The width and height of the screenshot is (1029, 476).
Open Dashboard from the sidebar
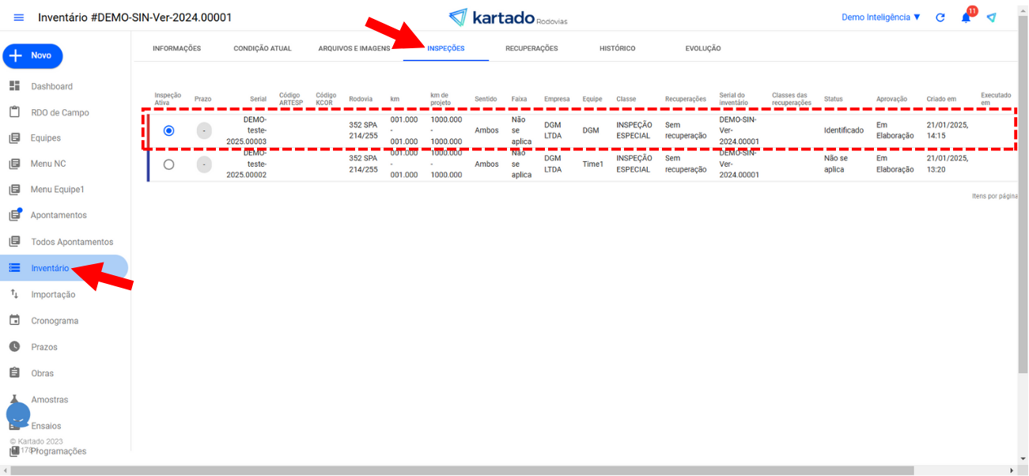pyautogui.click(x=51, y=86)
